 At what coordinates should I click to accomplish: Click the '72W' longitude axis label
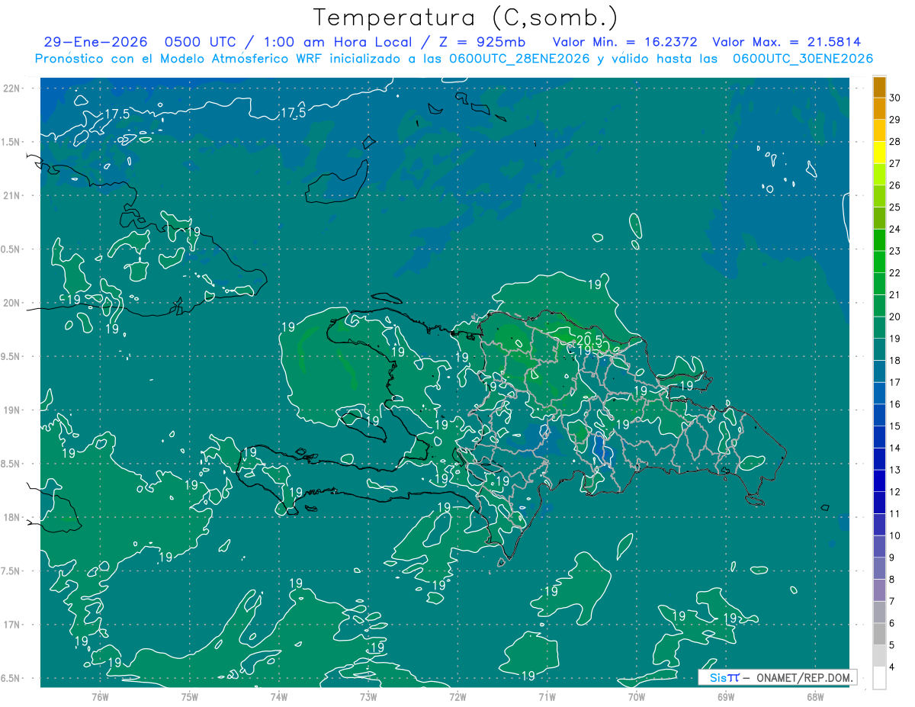(457, 697)
